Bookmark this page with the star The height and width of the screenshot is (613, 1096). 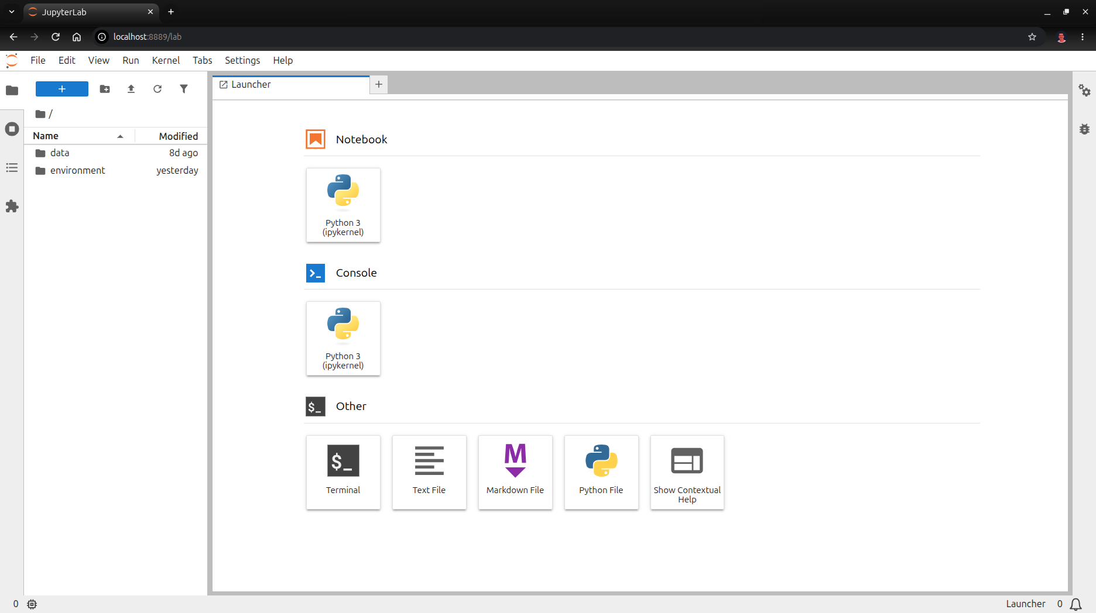click(1032, 37)
